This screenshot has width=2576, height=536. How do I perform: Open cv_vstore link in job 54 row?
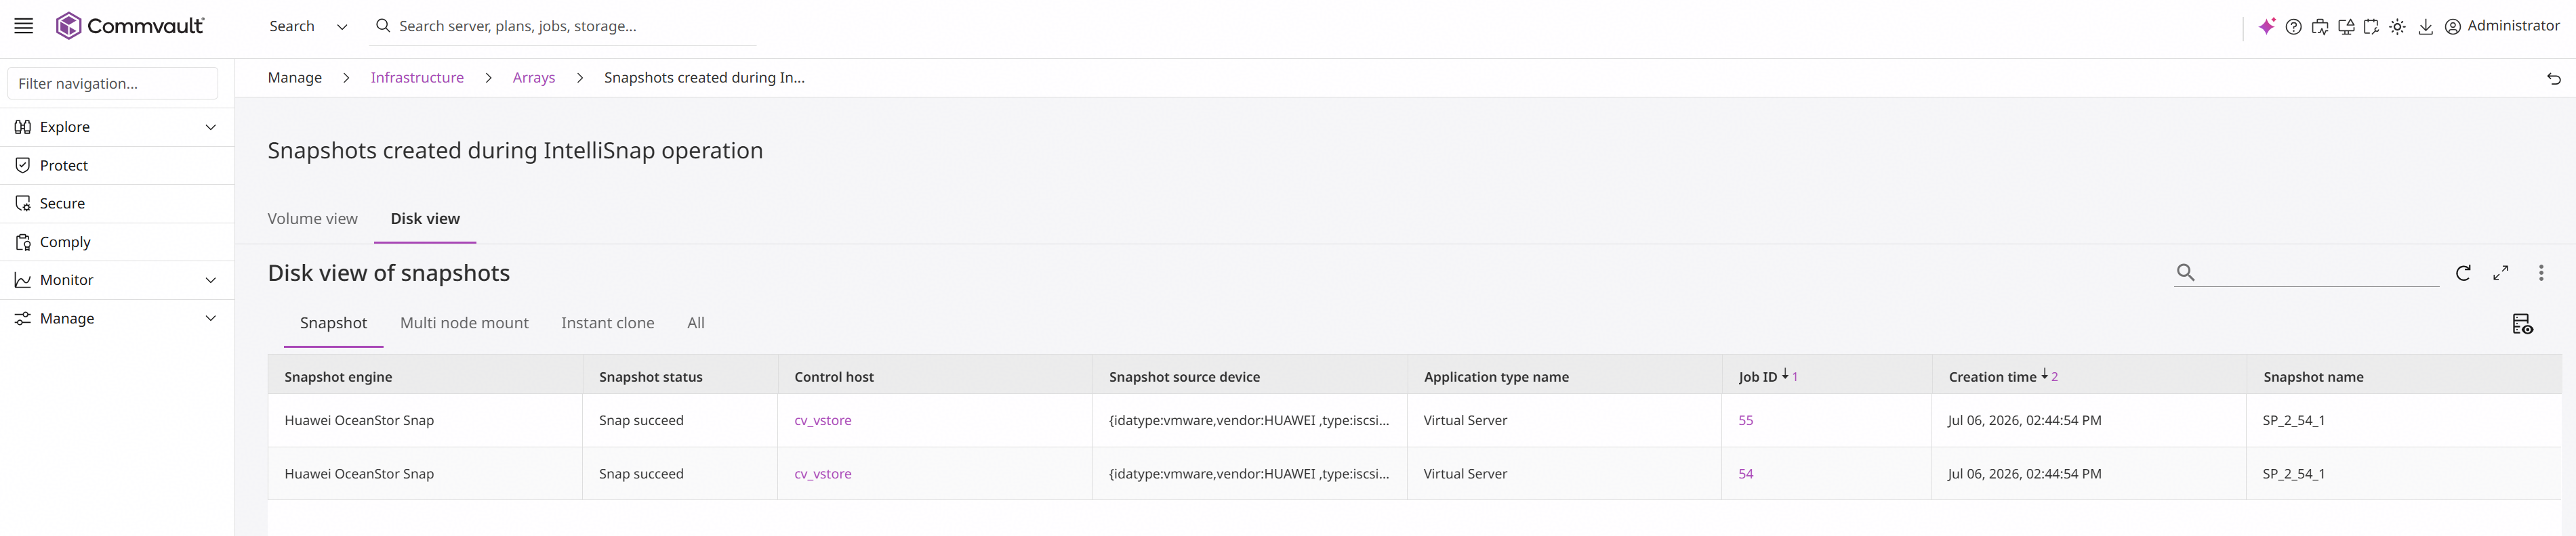click(x=823, y=474)
